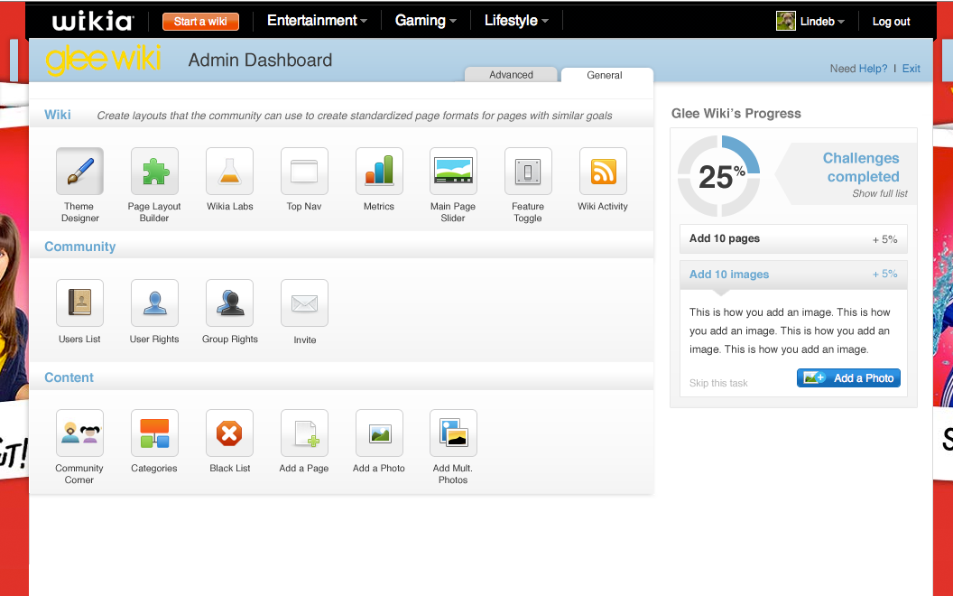Image resolution: width=953 pixels, height=596 pixels.
Task: Click Skip this task link
Action: point(718,383)
